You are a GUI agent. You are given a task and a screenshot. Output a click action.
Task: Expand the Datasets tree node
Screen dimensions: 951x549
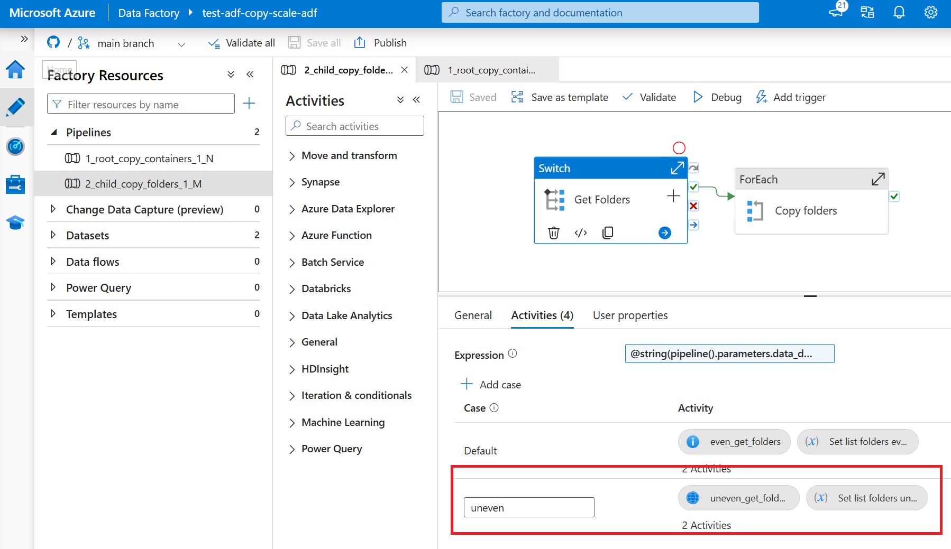[x=53, y=235]
